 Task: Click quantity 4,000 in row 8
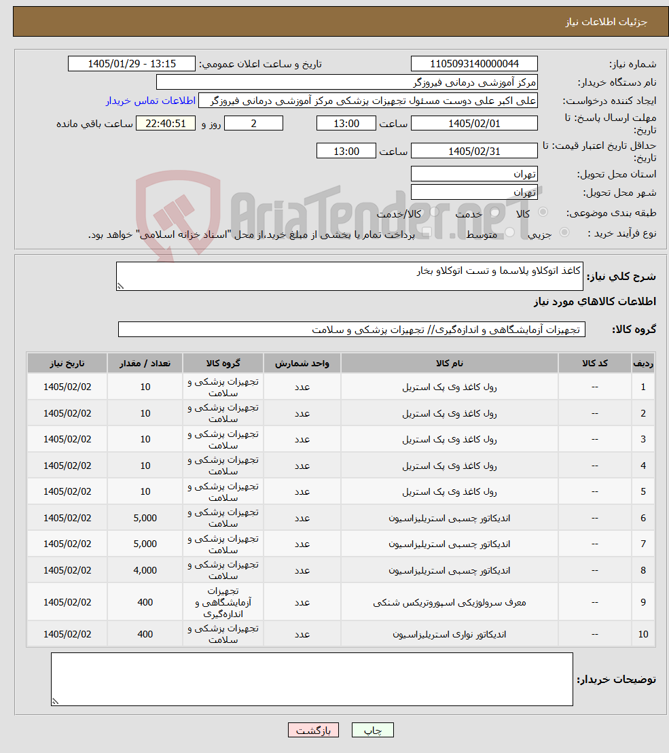click(x=145, y=570)
